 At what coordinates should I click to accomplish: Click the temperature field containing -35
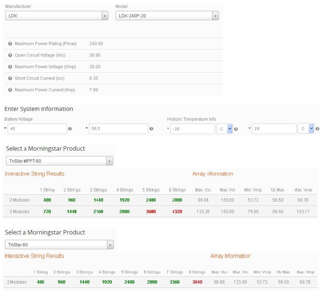(192, 129)
